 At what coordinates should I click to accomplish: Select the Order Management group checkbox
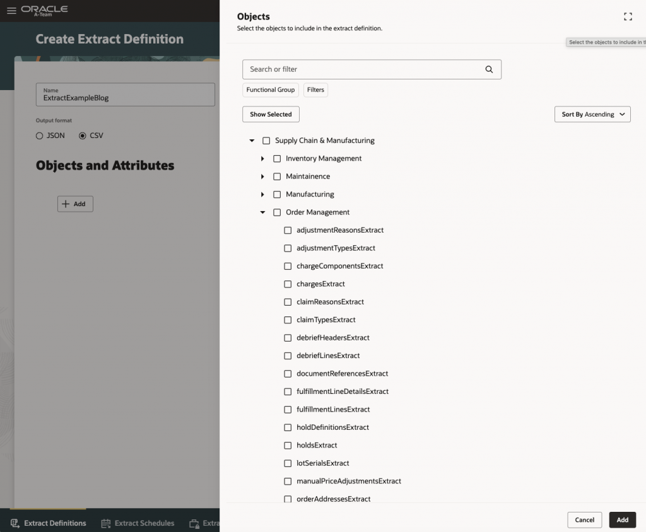point(277,212)
